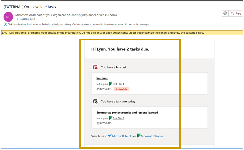Open the Webinar task link
244x150 pixels.
[102, 78]
